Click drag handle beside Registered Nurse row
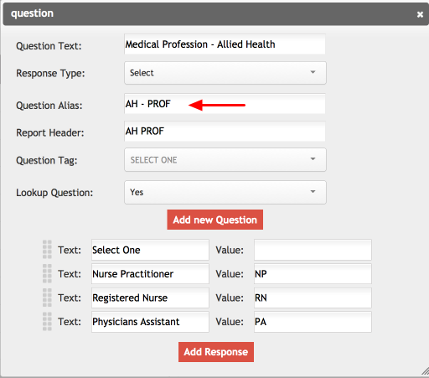Viewport: 429px width, 378px height. click(x=47, y=298)
